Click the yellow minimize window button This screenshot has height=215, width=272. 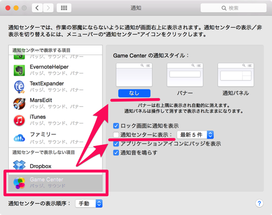click(x=16, y=8)
